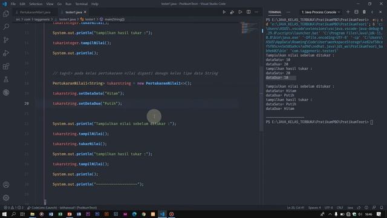Open the Accounts icon in activity bar

[6, 185]
